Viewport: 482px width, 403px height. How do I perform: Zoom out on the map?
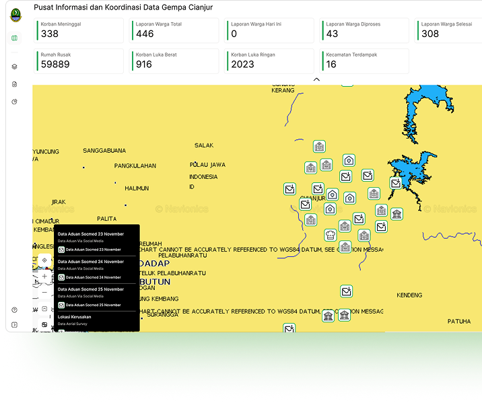click(44, 293)
